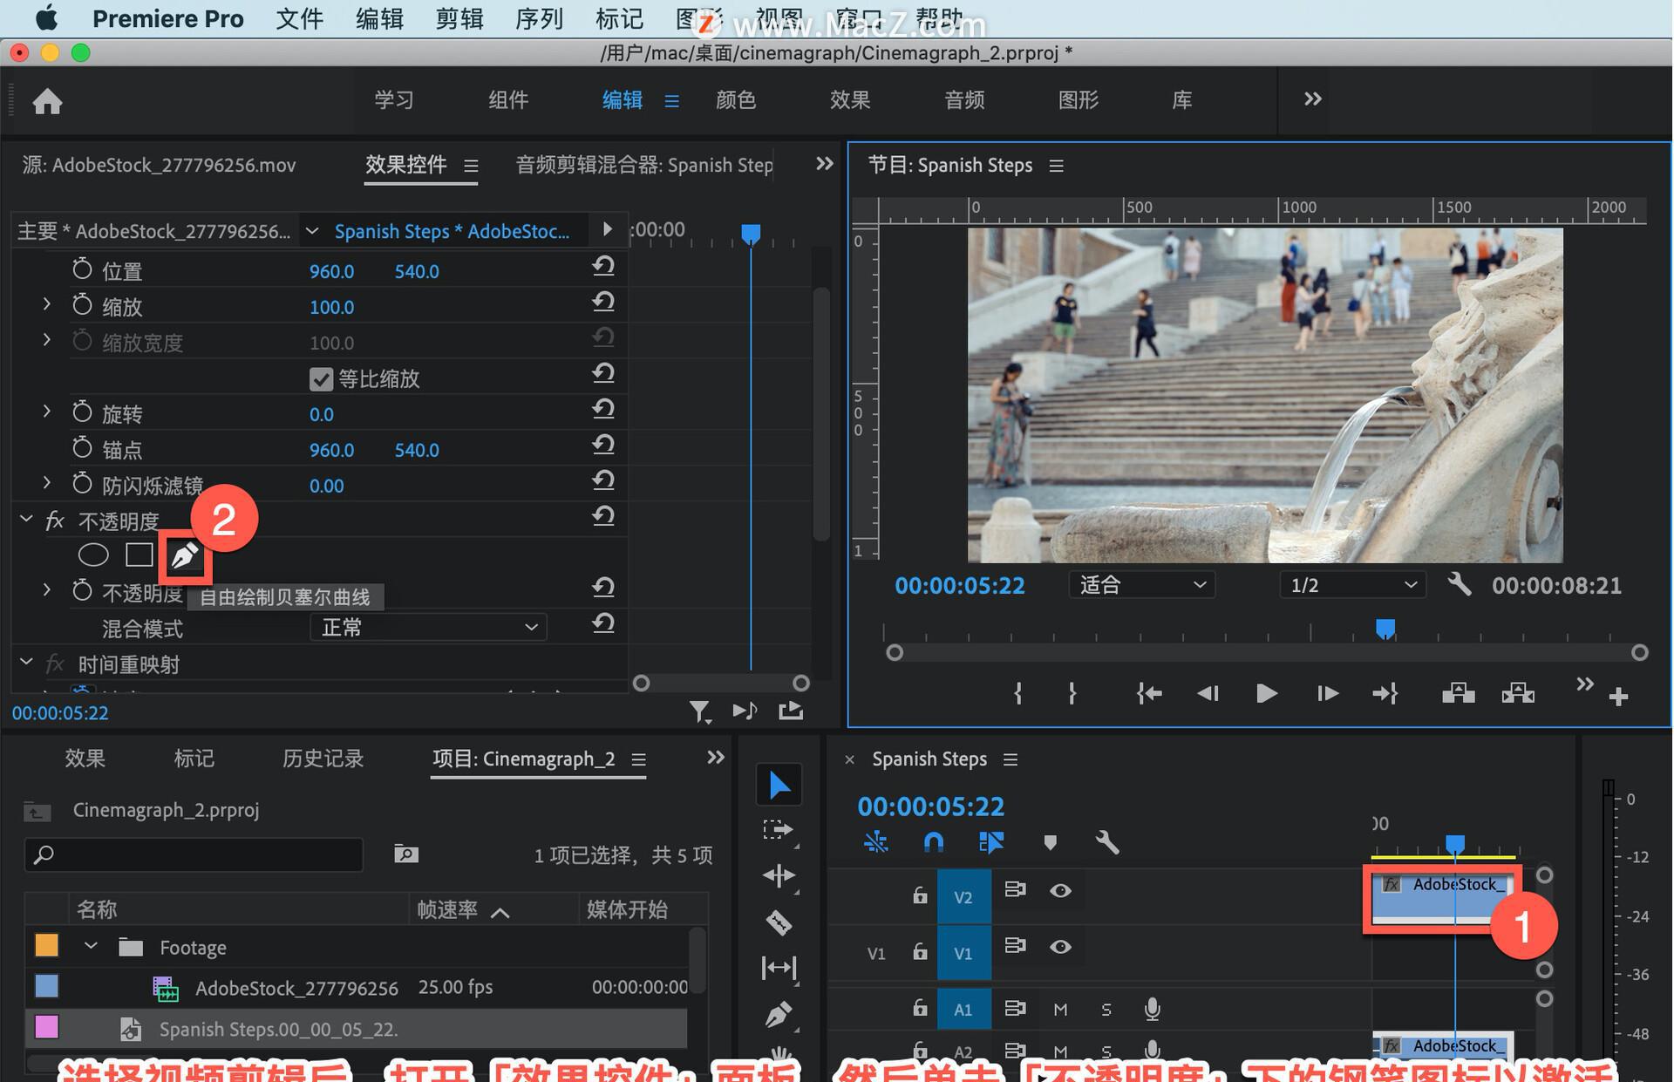The height and width of the screenshot is (1082, 1674).
Task: Select the Track Select Forward tool
Action: click(x=779, y=831)
